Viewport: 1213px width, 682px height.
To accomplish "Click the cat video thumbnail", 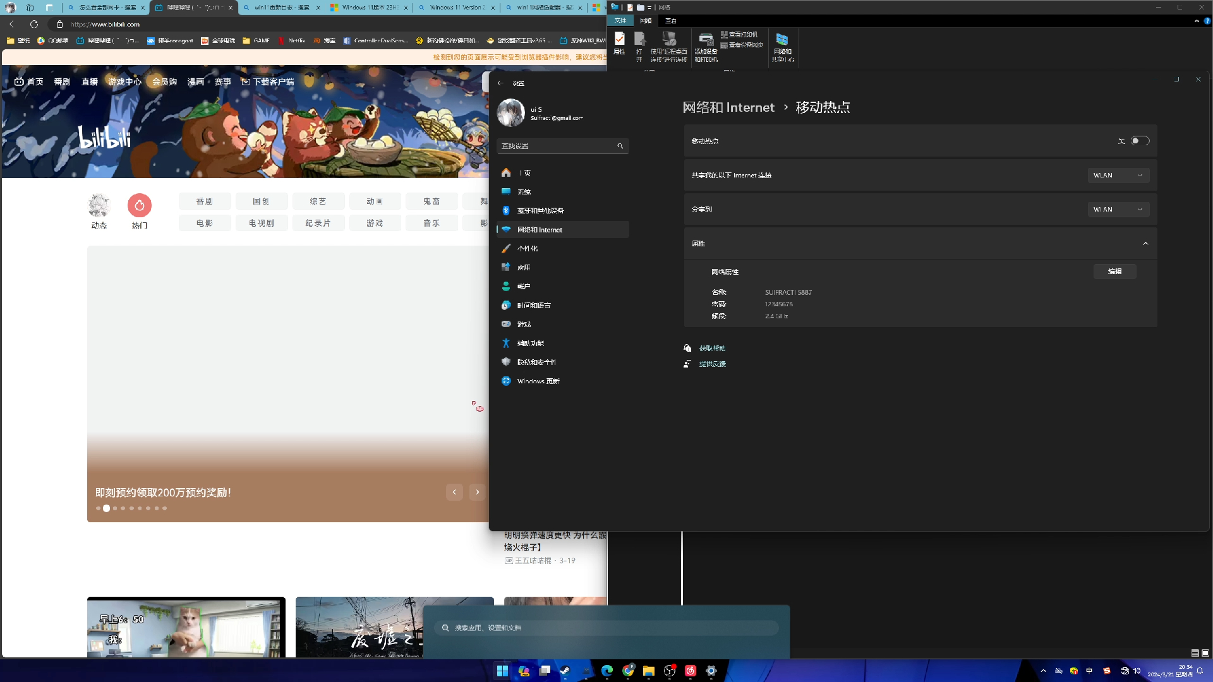I will click(186, 627).
